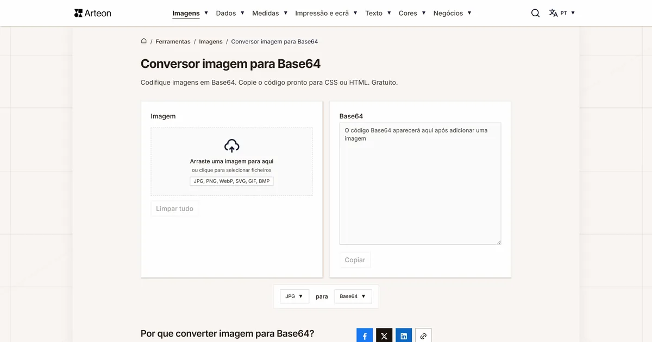
Task: Open the Cores menu item
Action: [408, 13]
